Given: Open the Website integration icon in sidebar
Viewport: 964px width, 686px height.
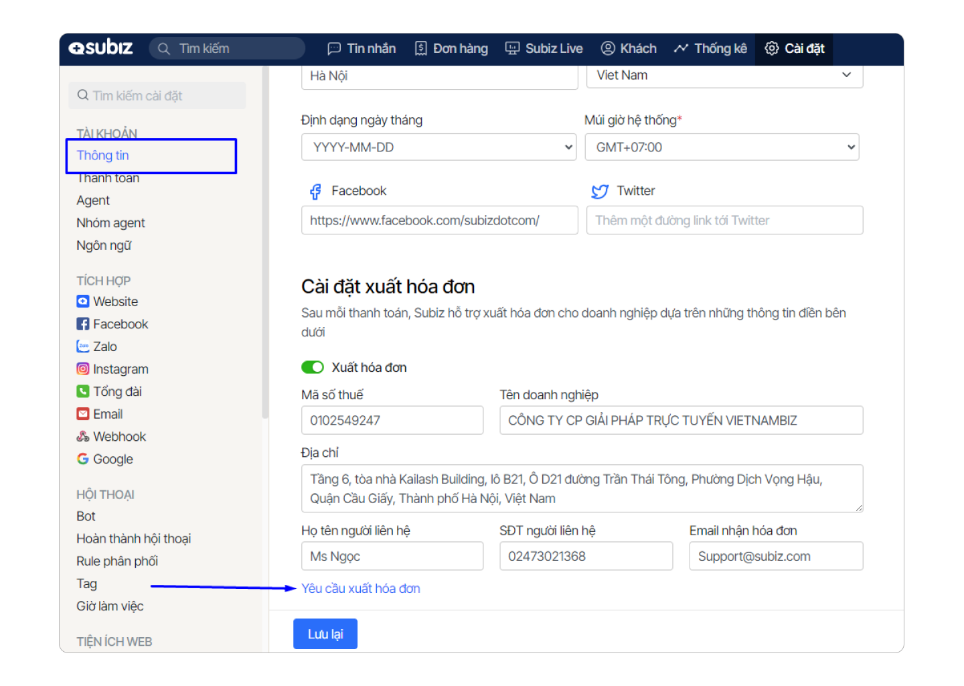Looking at the screenshot, I should point(82,301).
